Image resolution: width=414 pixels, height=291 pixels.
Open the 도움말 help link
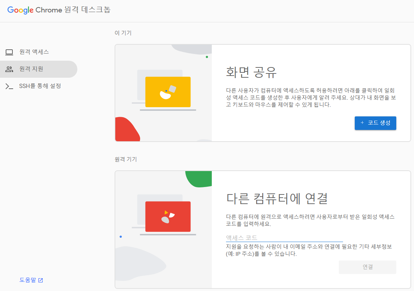[x=31, y=280]
